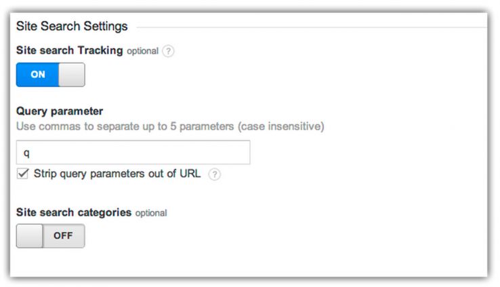Open help icon beside Site search Tracking

(x=168, y=52)
